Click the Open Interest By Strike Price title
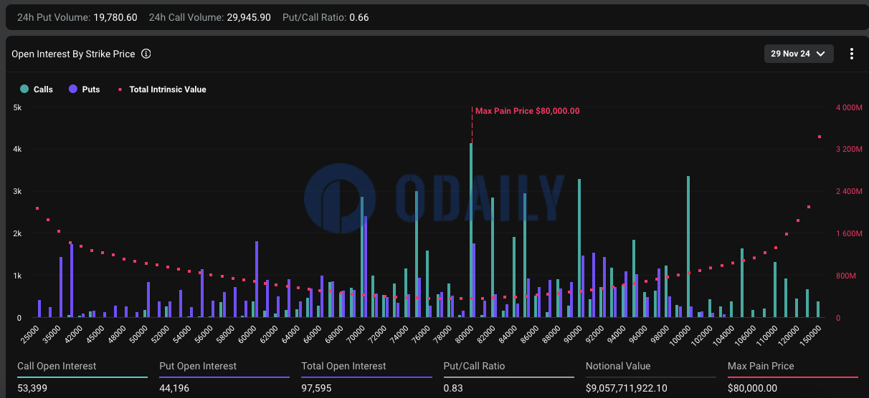The height and width of the screenshot is (398, 869). click(73, 54)
